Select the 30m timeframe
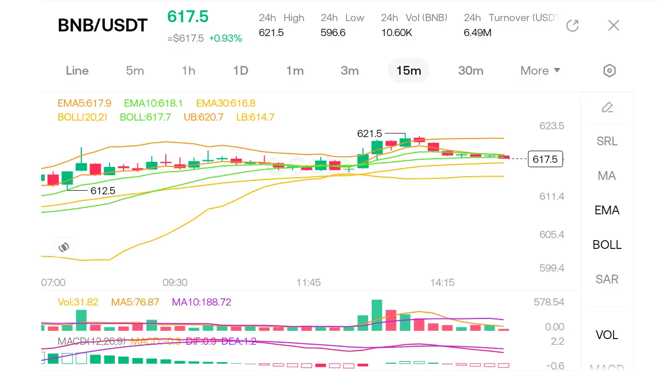Image resolution: width=659 pixels, height=371 pixels. point(471,71)
